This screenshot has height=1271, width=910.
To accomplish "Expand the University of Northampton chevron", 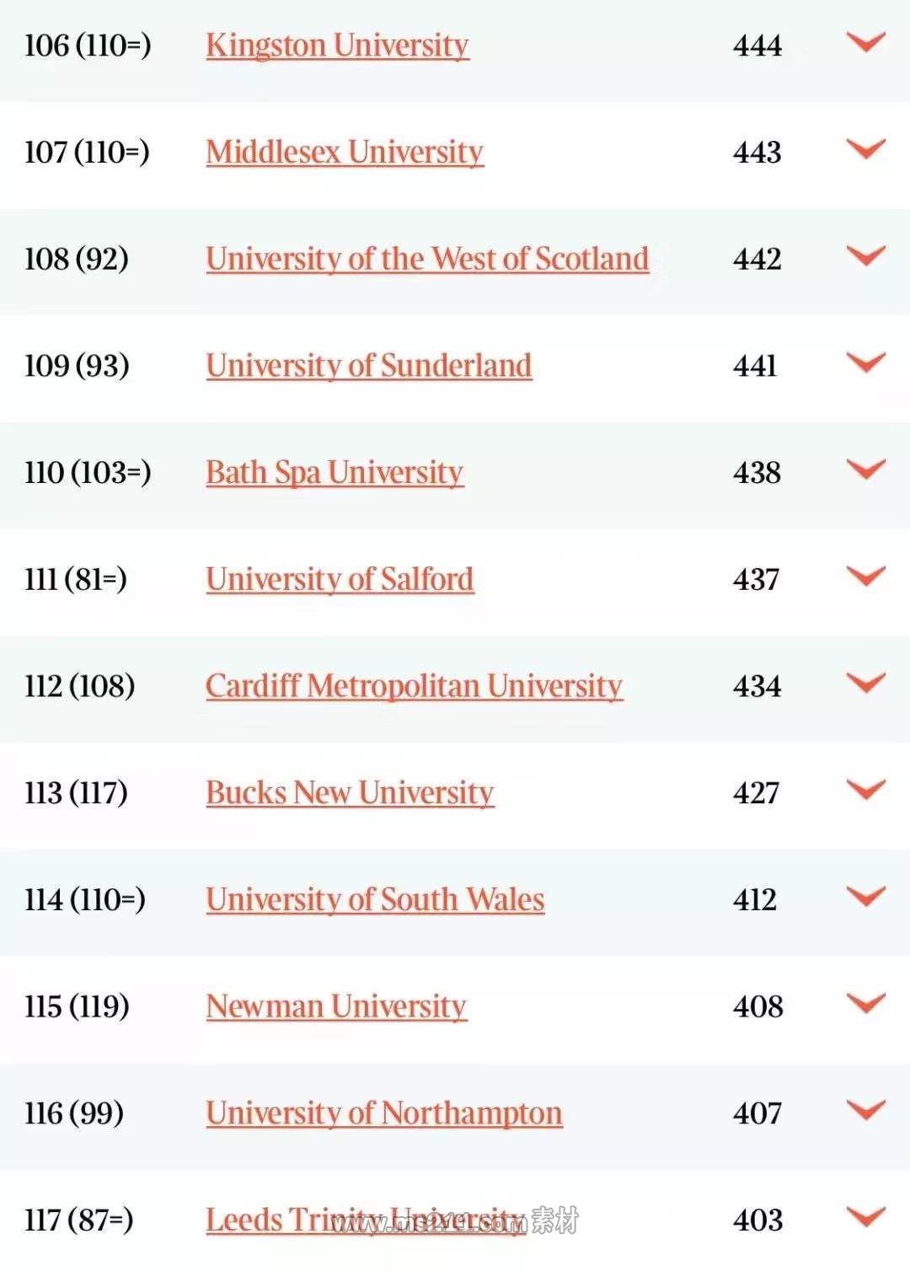I will point(865,1110).
